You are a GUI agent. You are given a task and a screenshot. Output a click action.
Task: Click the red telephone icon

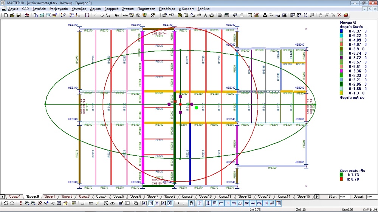coord(346,15)
